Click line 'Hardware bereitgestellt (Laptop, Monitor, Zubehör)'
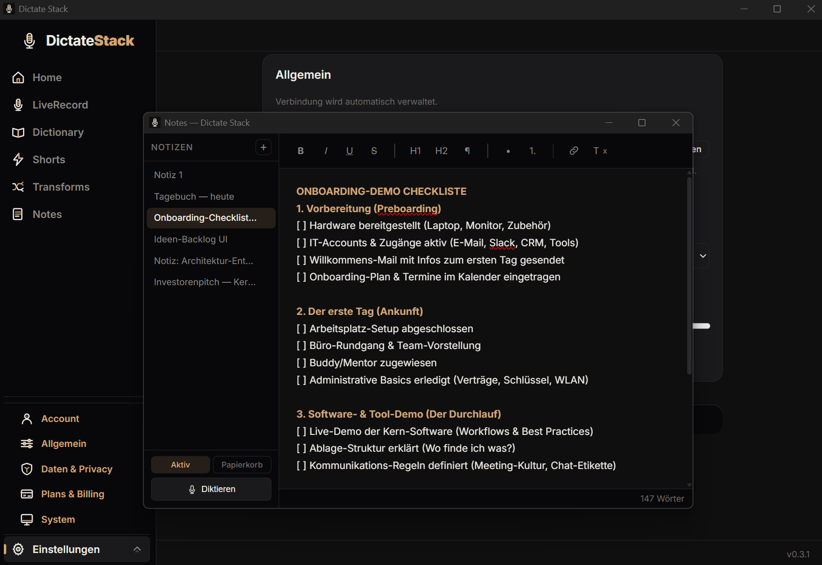Screen dimensions: 822x565 pyautogui.click(x=423, y=226)
